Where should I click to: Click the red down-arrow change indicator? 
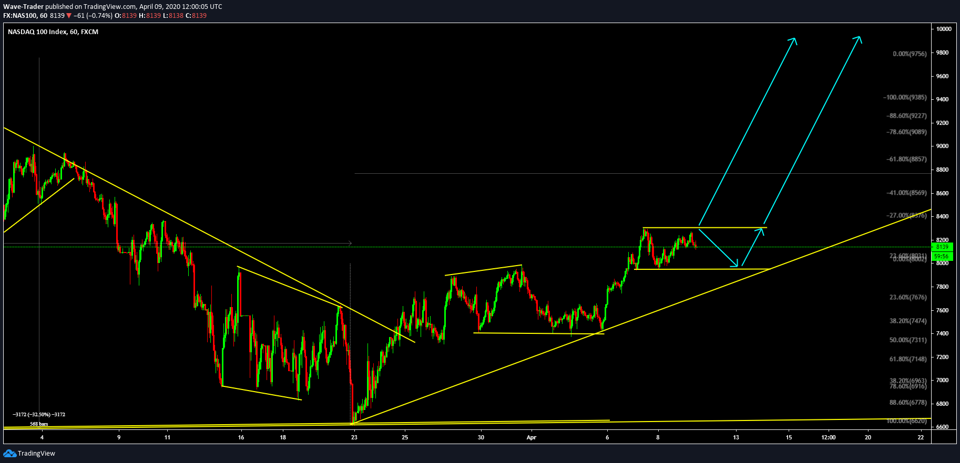69,16
